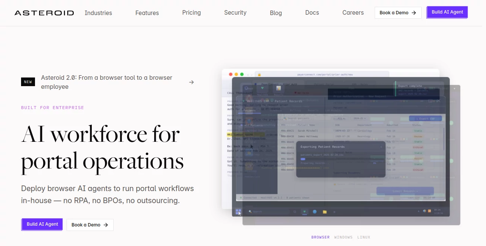
Task: Click the Export CSV button in demo
Action: pyautogui.click(x=425, y=118)
